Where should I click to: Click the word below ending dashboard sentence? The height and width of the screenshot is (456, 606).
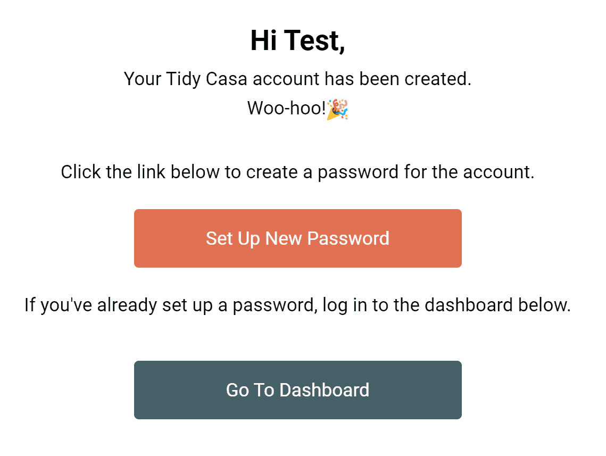click(544, 305)
